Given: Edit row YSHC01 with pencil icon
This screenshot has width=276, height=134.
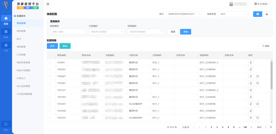Looking at the screenshot, I should click(251, 118).
